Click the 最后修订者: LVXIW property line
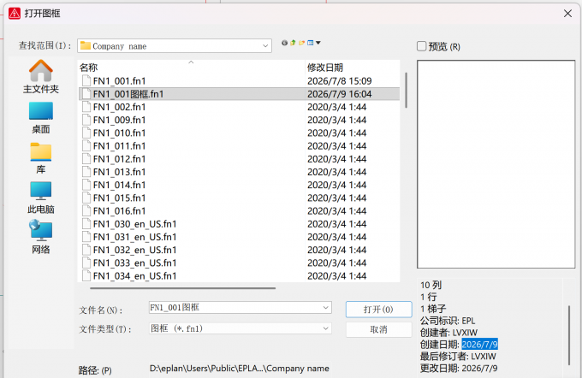This screenshot has height=378, width=582. click(x=458, y=356)
